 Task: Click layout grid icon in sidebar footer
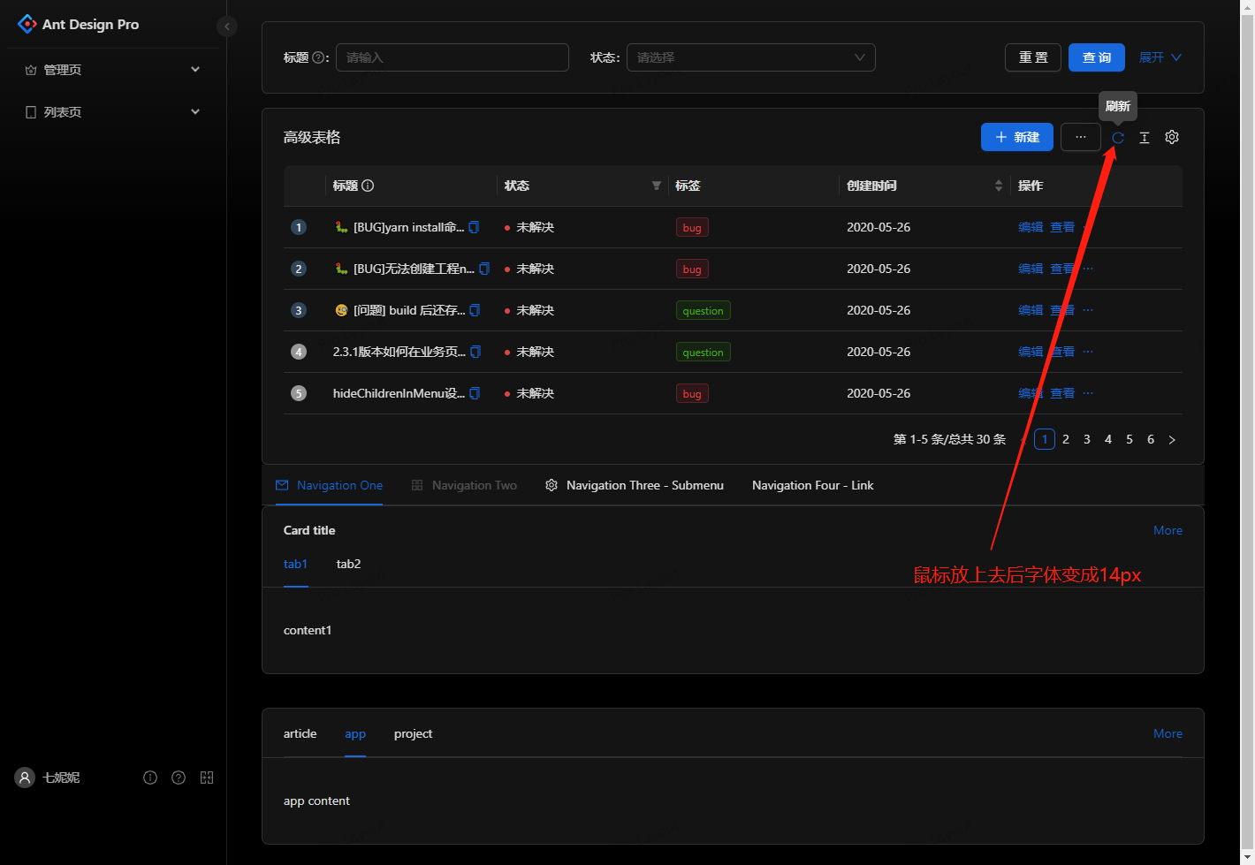[x=207, y=778]
